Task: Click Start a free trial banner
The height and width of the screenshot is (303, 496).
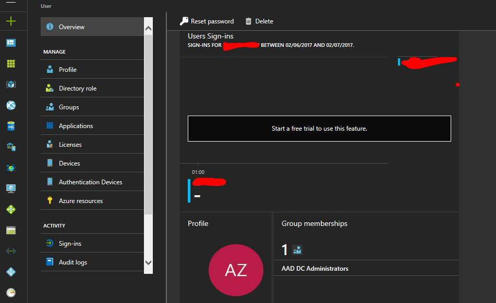Action: (x=319, y=128)
